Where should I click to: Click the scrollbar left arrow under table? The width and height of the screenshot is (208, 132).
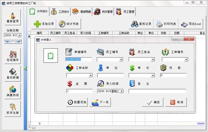click(30, 127)
